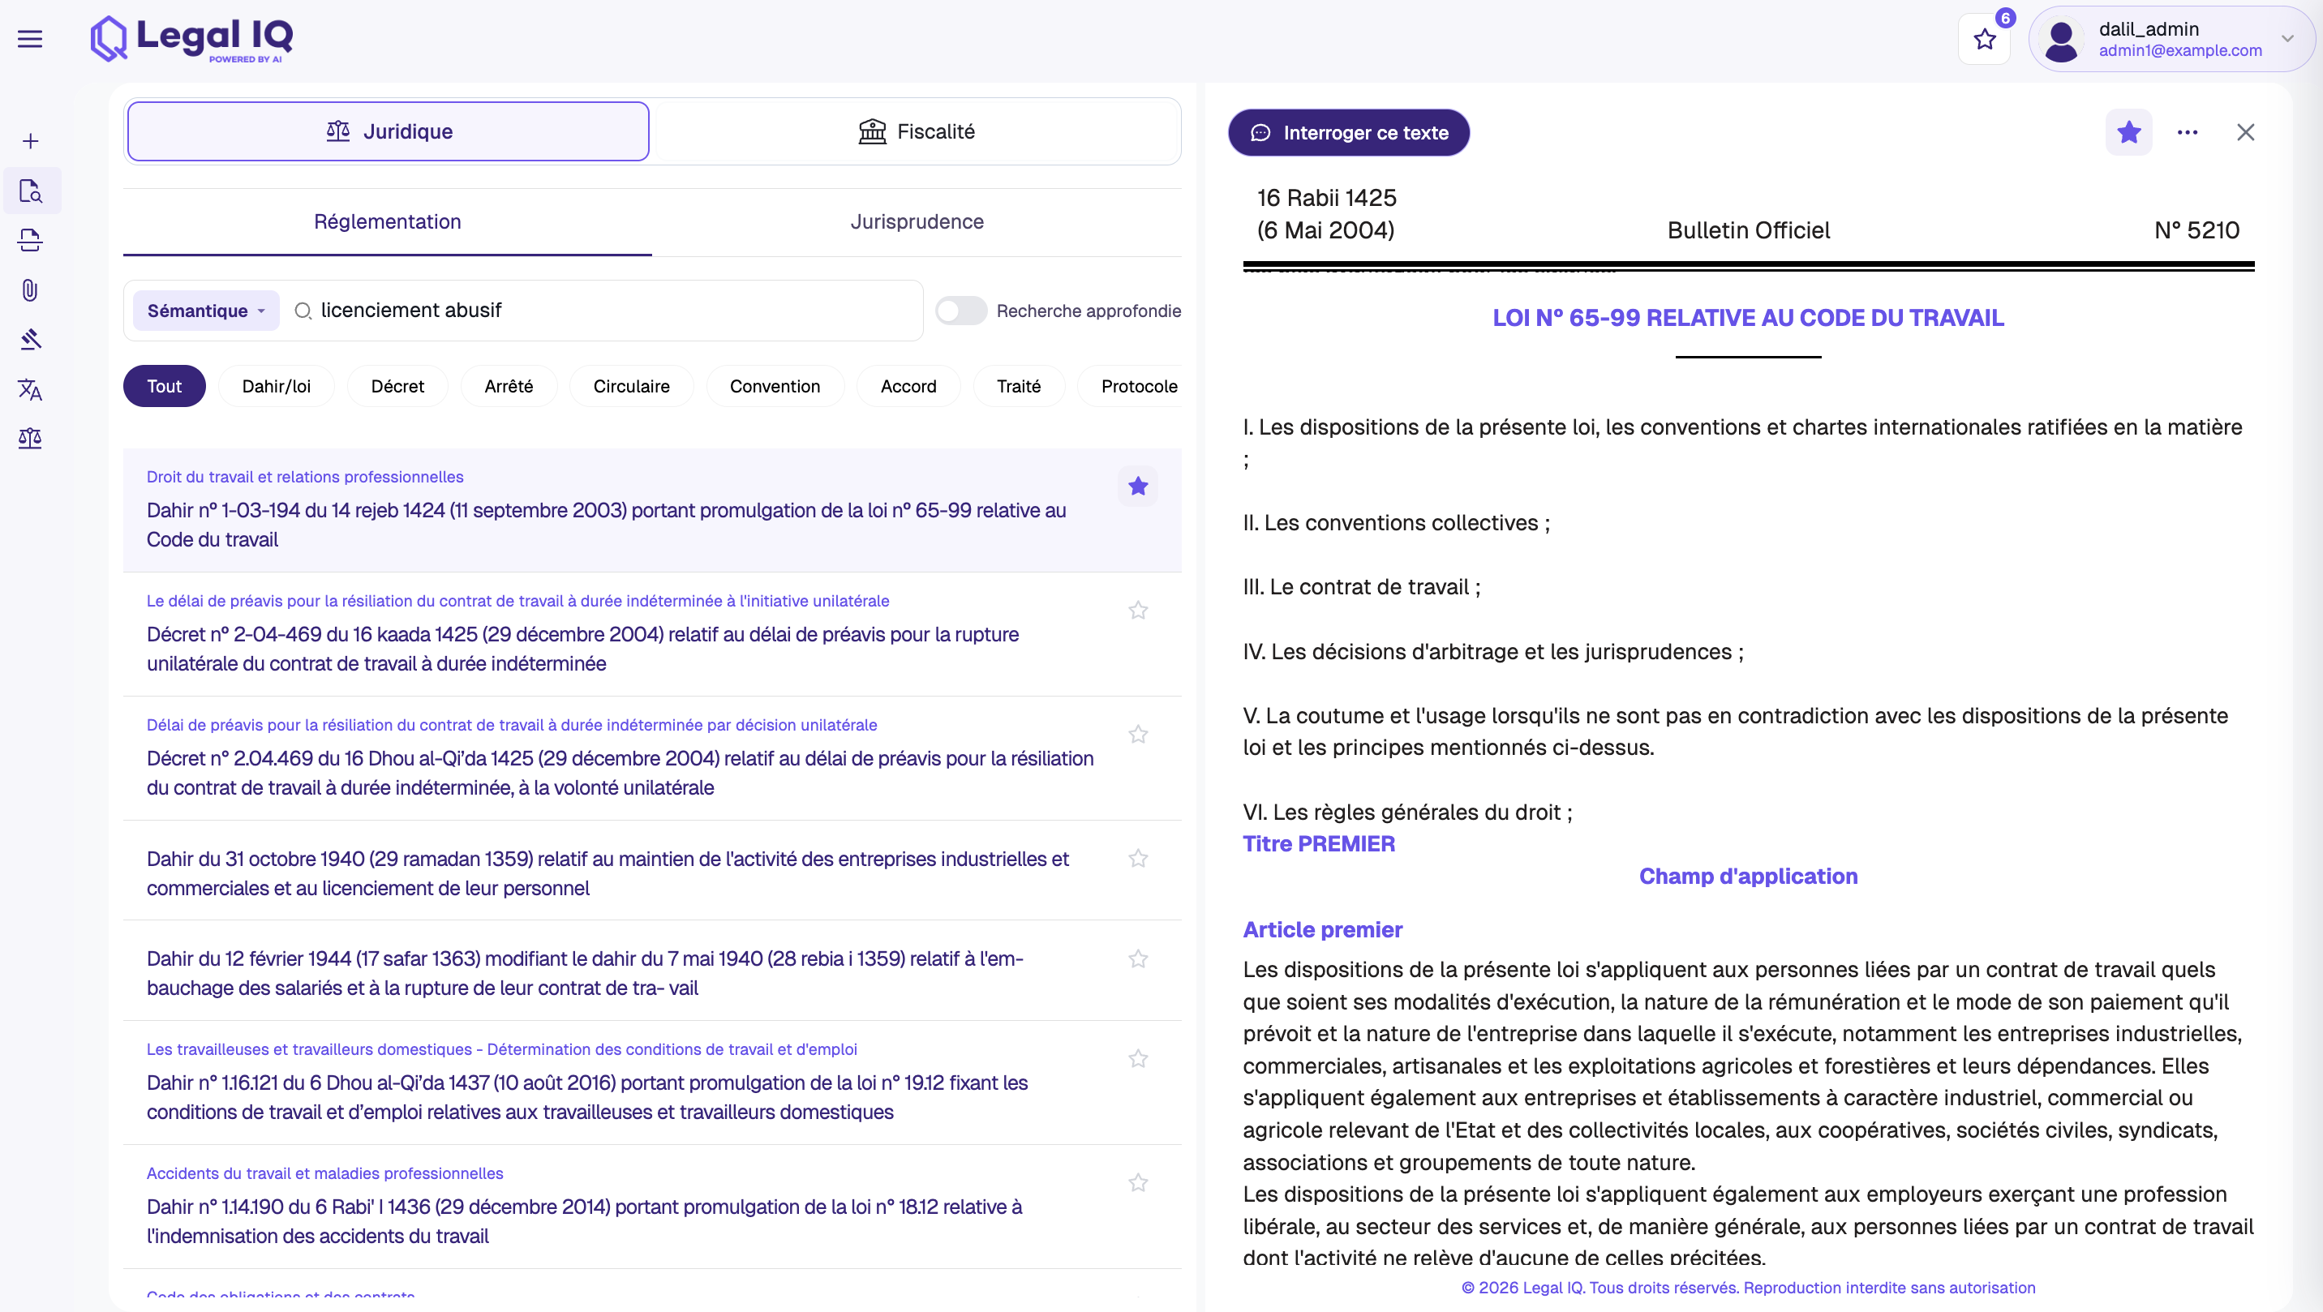
Task: Click the user avatar icon
Action: 2062,40
